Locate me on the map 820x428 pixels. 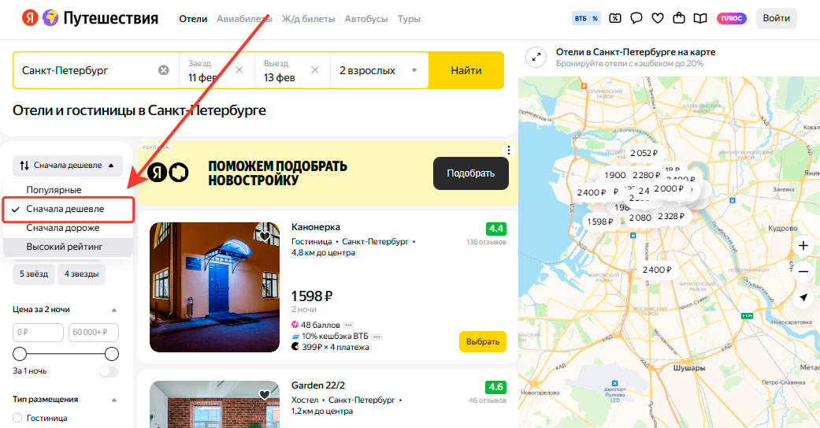point(803,297)
